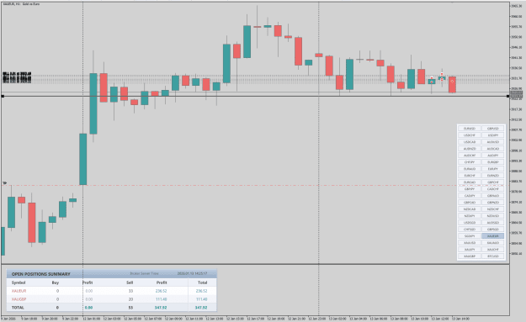Image resolution: width=526 pixels, height=322 pixels.
Task: Open the GBPSGD symbol button
Action: [492, 230]
